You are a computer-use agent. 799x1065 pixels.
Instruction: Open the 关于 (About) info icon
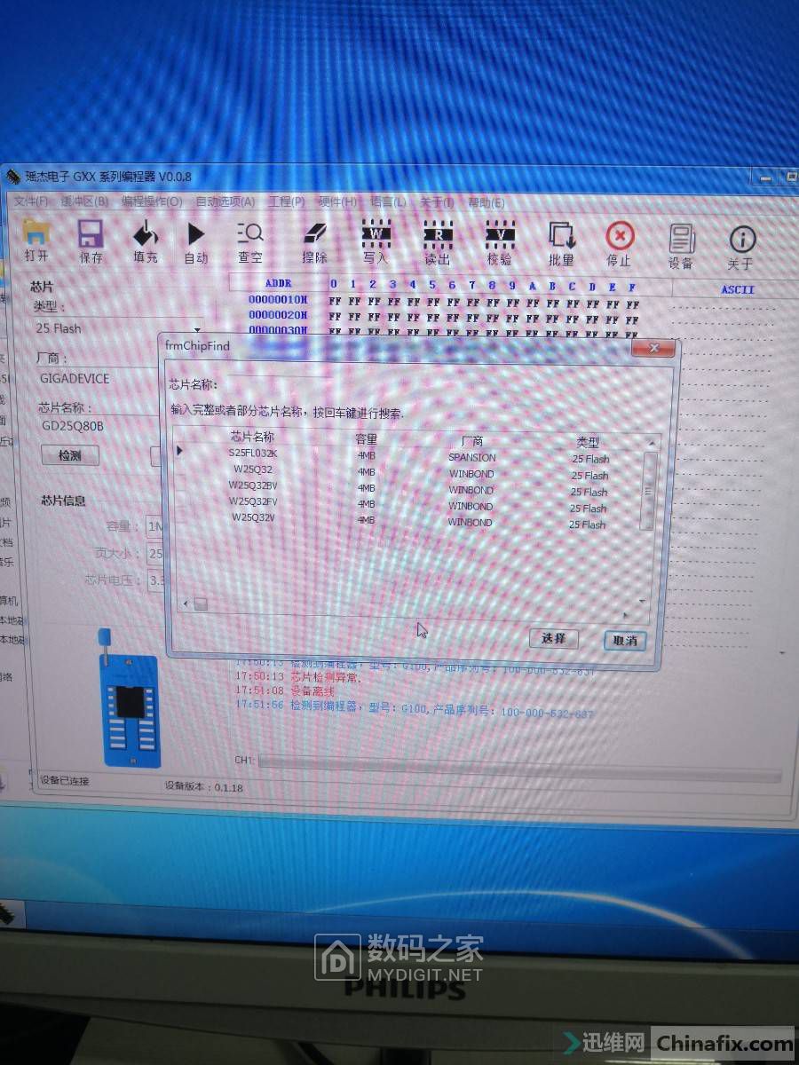click(741, 240)
